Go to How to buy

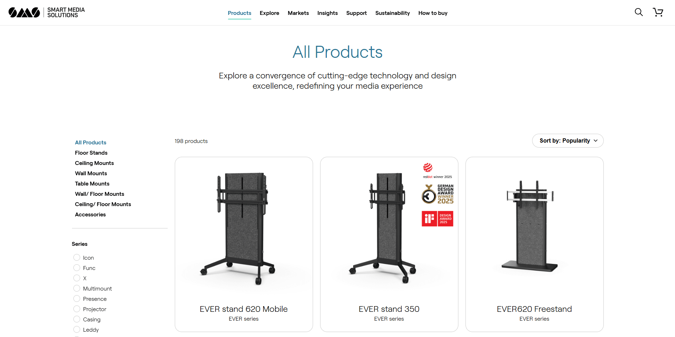(x=433, y=13)
